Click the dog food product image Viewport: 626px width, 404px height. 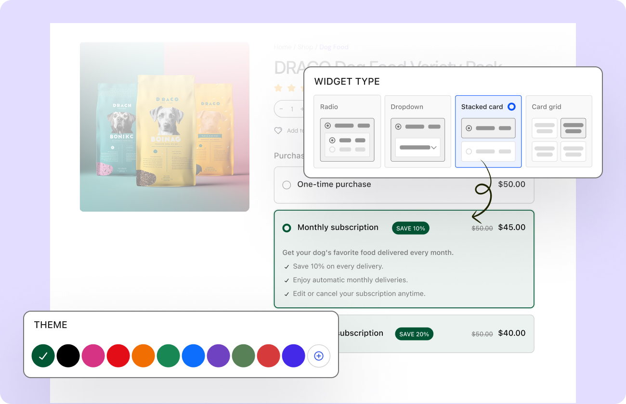(x=165, y=127)
